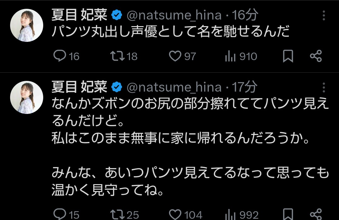339x220 pixels.
Task: Open the 16分 timestamp of top tweet
Action: pos(245,15)
